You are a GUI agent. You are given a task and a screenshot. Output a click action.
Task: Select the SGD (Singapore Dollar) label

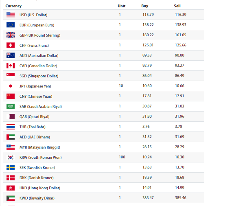coord(39,76)
